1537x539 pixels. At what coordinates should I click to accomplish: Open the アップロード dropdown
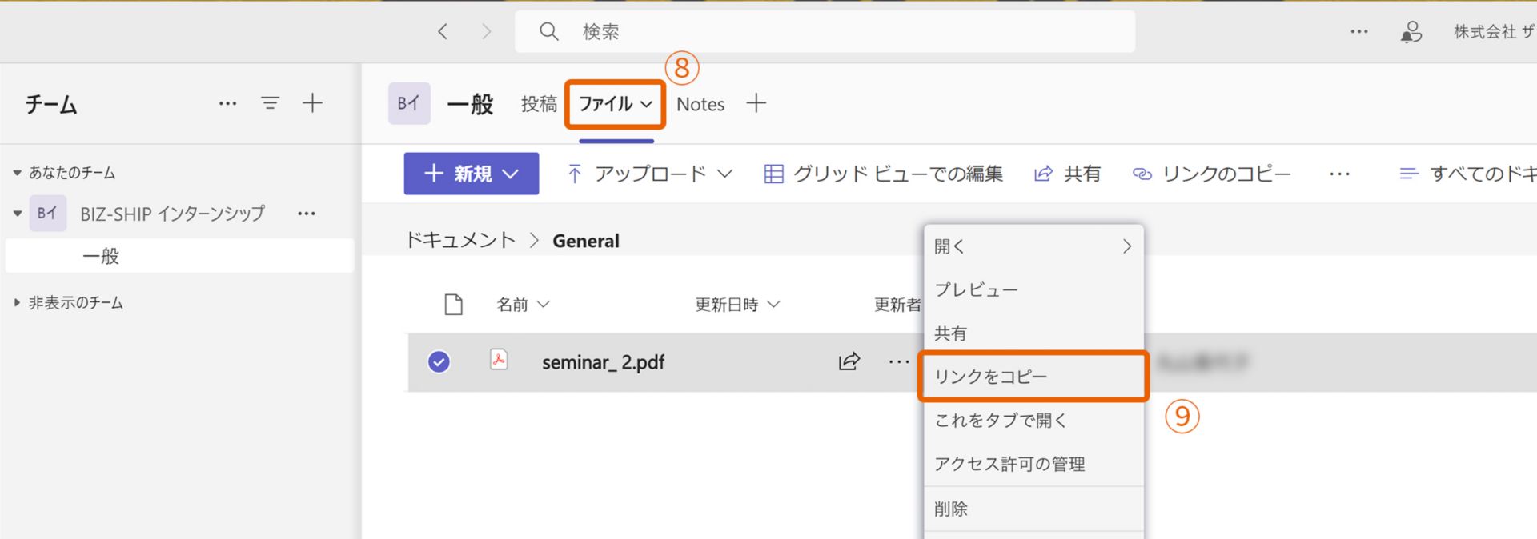tap(649, 174)
